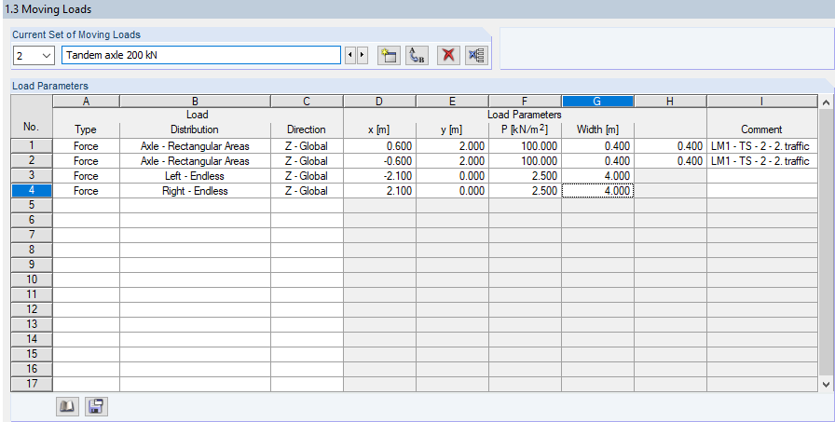Go to previous moving load set arrow
The width and height of the screenshot is (835, 422).
pyautogui.click(x=349, y=55)
